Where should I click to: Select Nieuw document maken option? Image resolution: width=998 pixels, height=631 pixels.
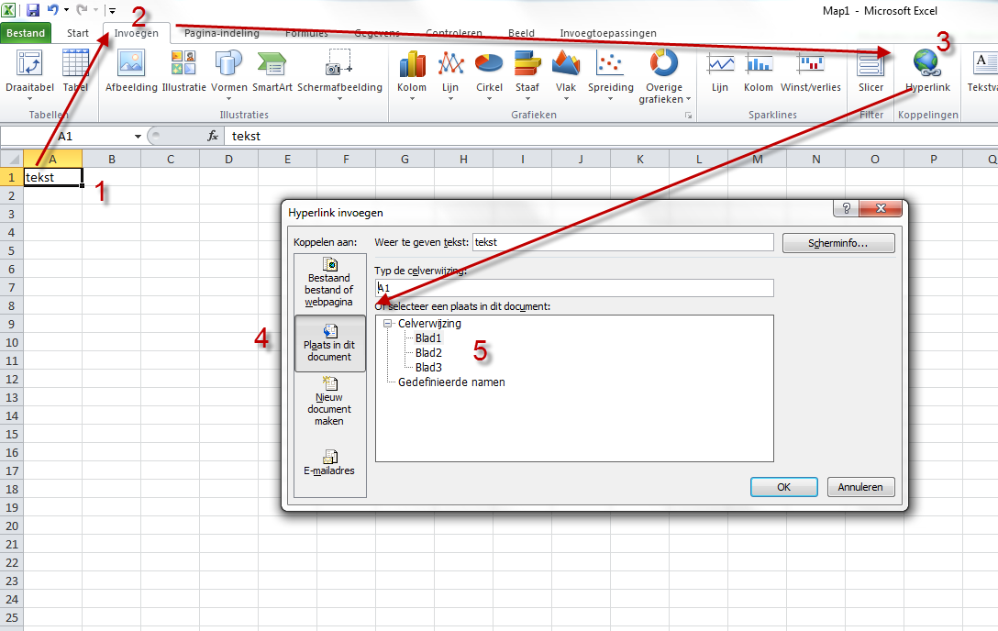[329, 402]
